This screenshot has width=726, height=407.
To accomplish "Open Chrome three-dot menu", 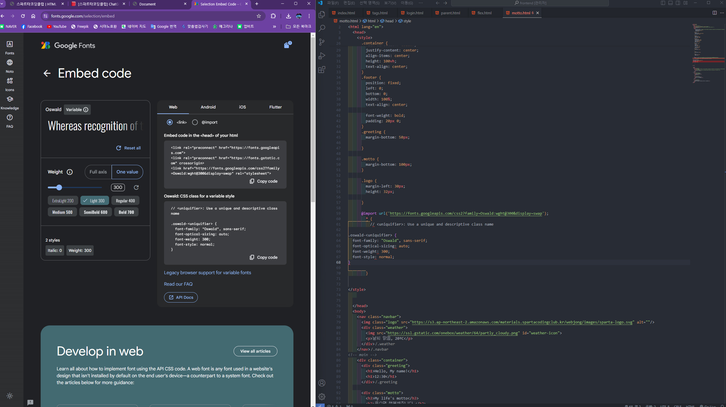I will (309, 16).
